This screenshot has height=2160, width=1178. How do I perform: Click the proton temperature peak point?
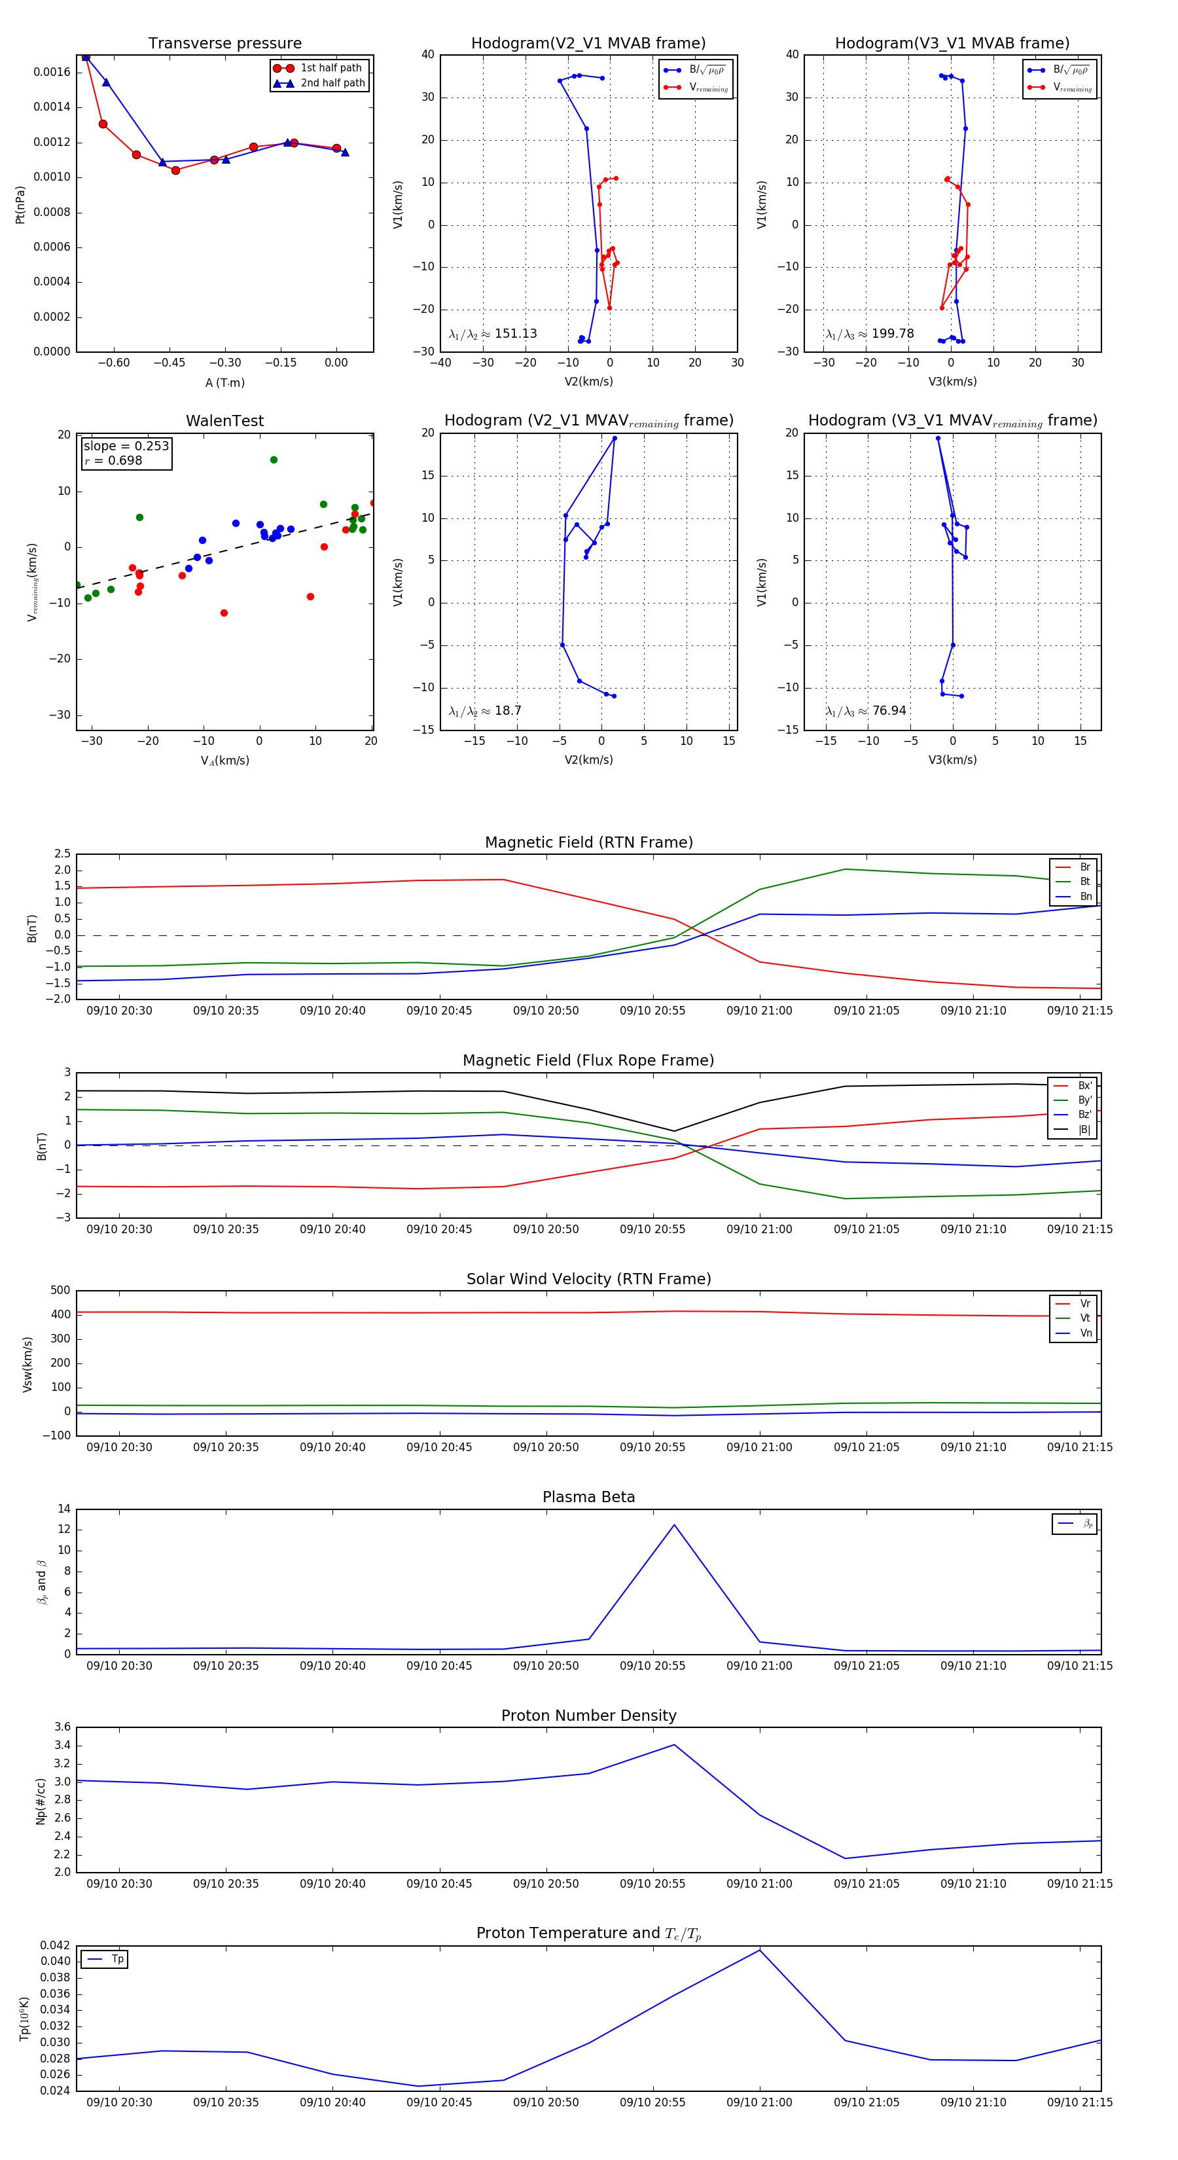pos(760,1951)
